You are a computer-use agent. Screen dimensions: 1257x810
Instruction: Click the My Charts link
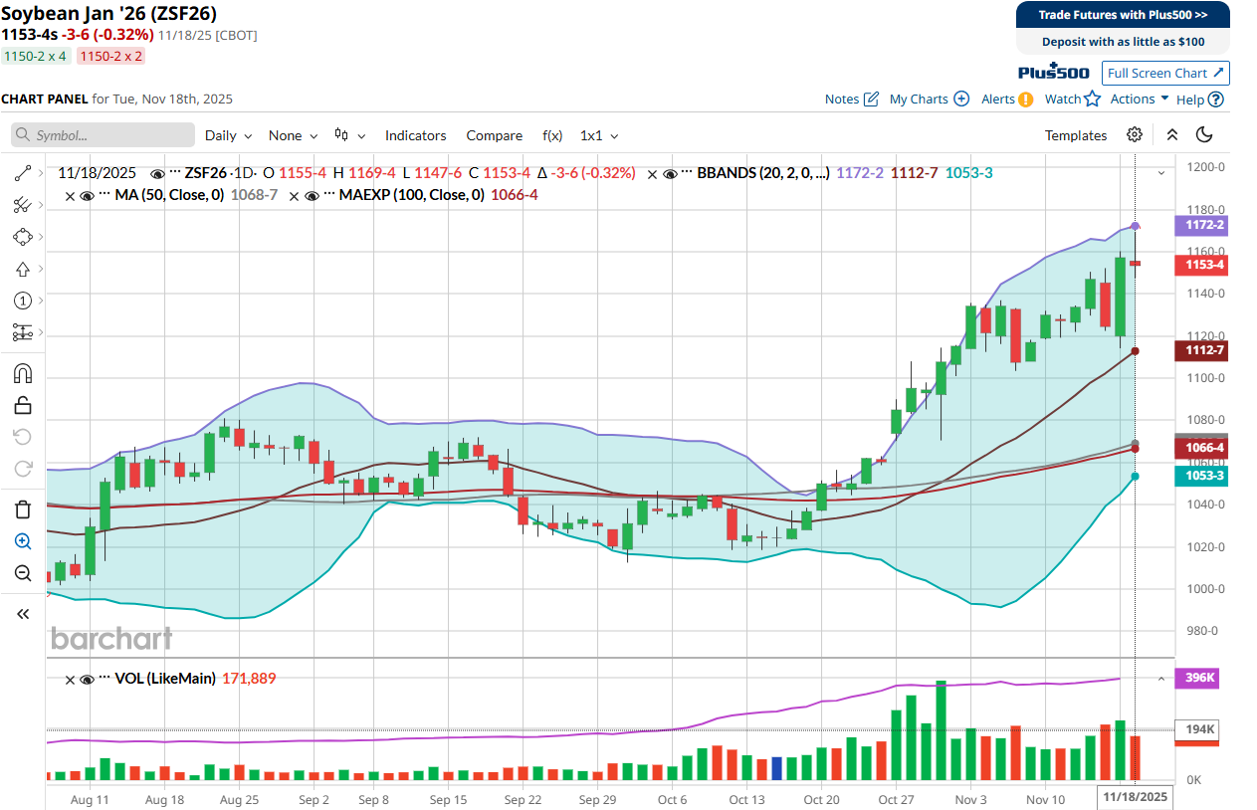[x=919, y=99]
